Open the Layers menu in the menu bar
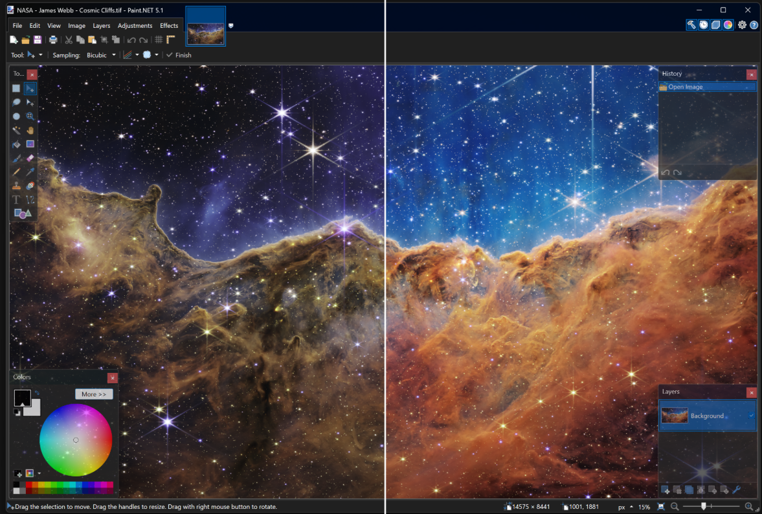 pyautogui.click(x=102, y=25)
